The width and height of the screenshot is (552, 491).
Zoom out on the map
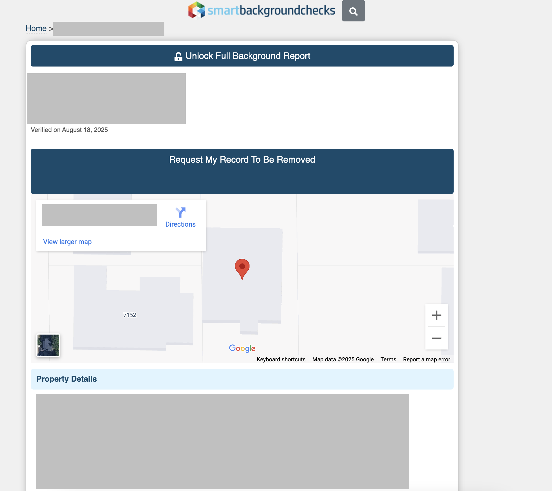click(436, 338)
